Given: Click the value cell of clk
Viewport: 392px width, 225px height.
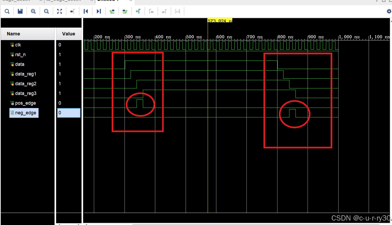Looking at the screenshot, I should pos(69,45).
